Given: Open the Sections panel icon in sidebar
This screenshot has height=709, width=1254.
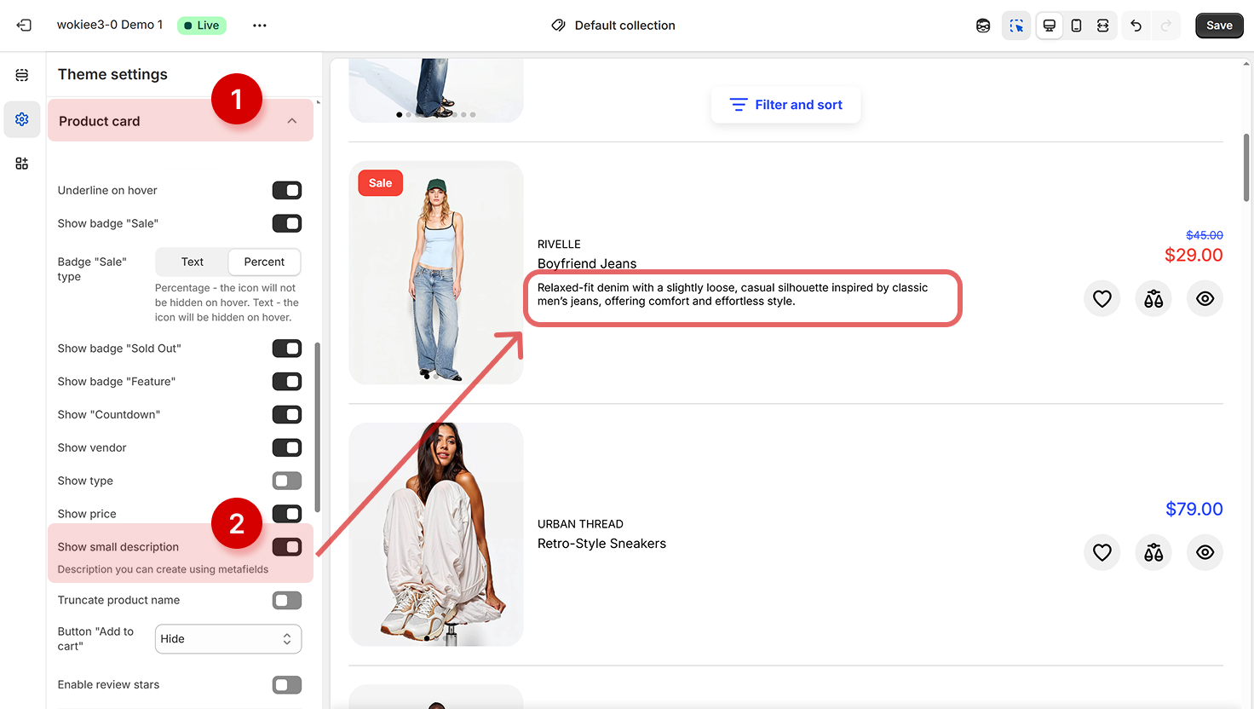Looking at the screenshot, I should (x=22, y=75).
